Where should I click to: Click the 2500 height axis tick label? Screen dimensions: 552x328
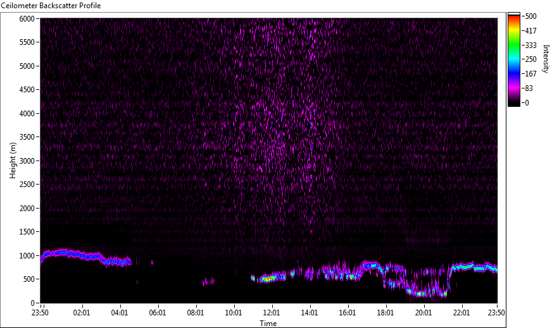[27, 185]
